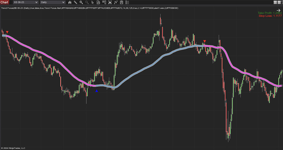Open the Indicators line-graph icon
The width and height of the screenshot is (283, 150).
[x=116, y=2]
